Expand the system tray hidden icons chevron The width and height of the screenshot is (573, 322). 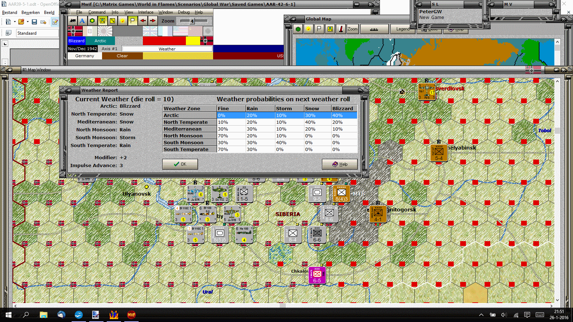(481, 315)
